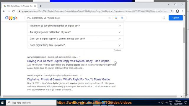Show hidden system tray icons
The image size is (189, 106).
click(159, 103)
